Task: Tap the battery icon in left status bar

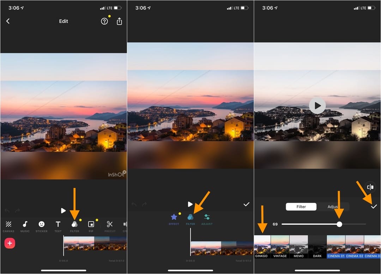Action: pos(117,8)
